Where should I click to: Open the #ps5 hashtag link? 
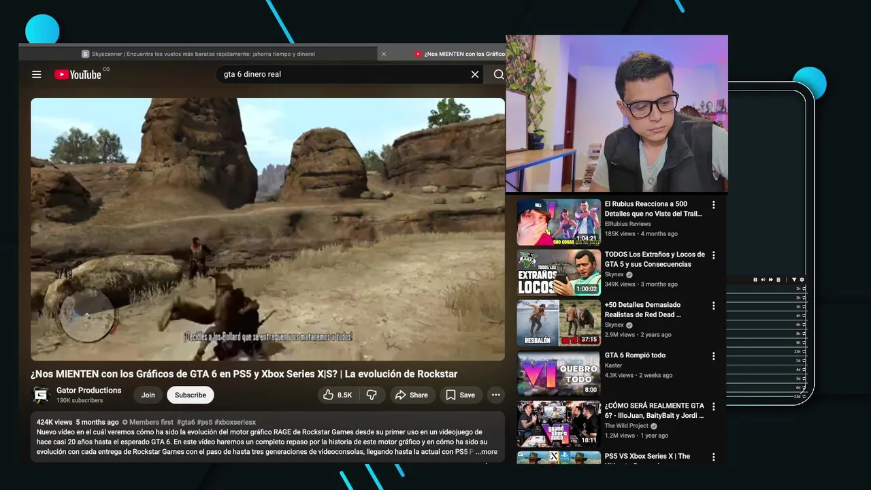click(x=204, y=422)
